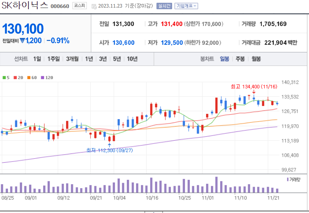The width and height of the screenshot is (309, 213).
Task: Click the 하한가 92,000 text
Action: (204, 43)
